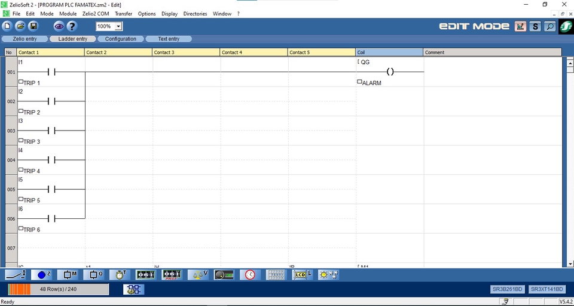
Task: Open the Options menu
Action: pos(147,14)
